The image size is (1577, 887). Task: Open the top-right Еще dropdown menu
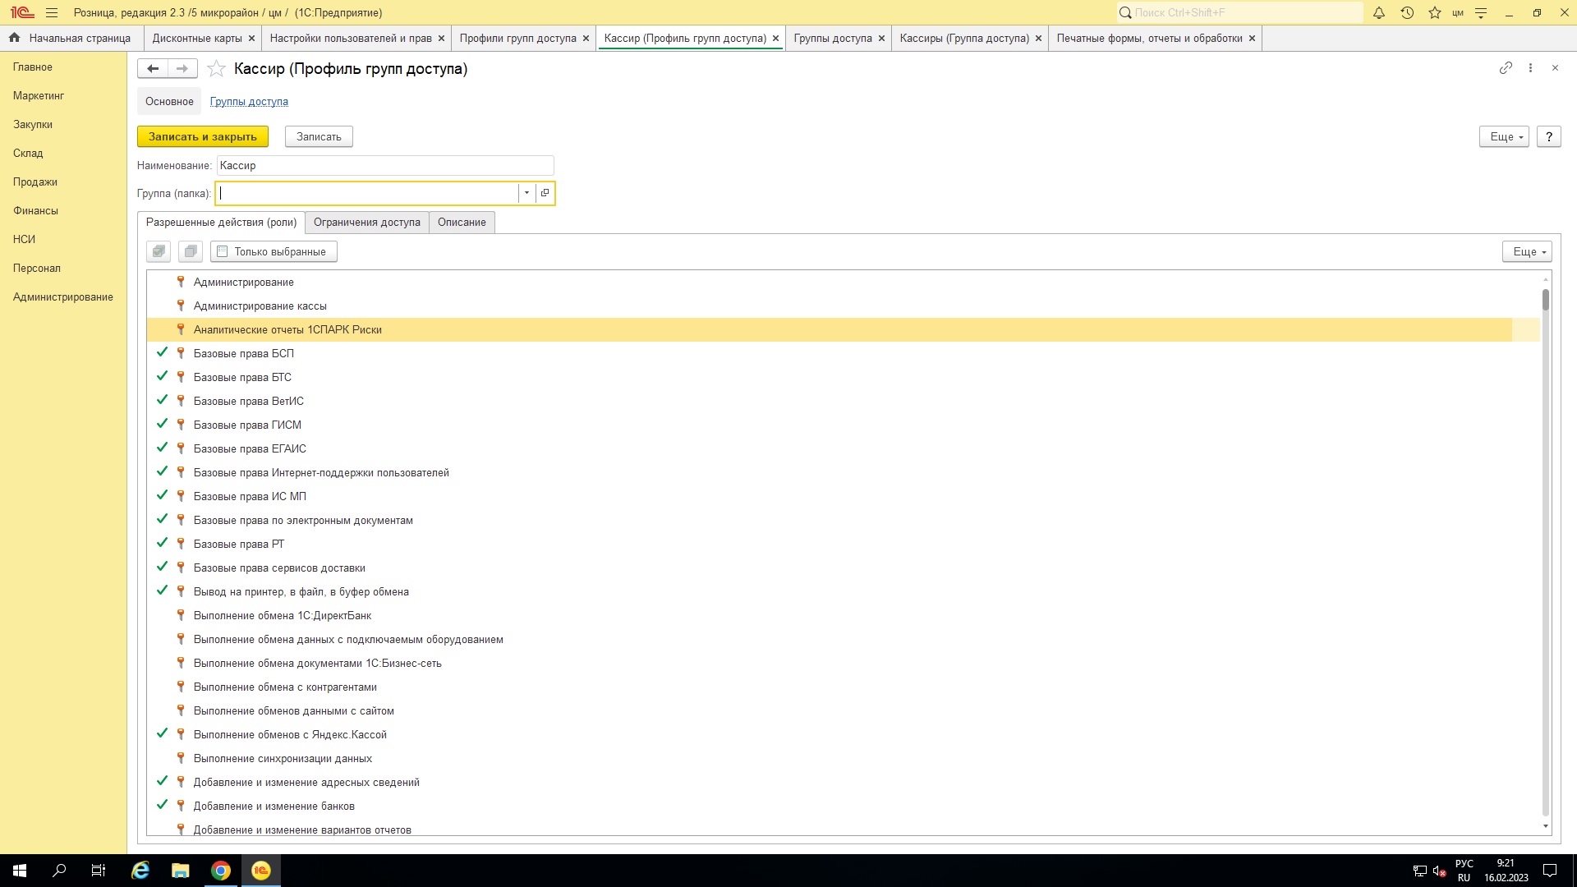click(1504, 137)
